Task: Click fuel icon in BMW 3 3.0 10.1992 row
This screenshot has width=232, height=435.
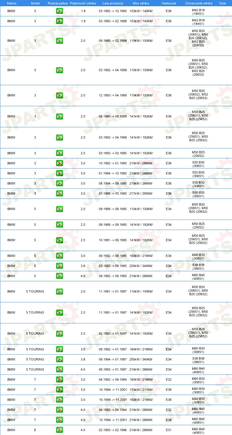Action: click(x=59, y=163)
